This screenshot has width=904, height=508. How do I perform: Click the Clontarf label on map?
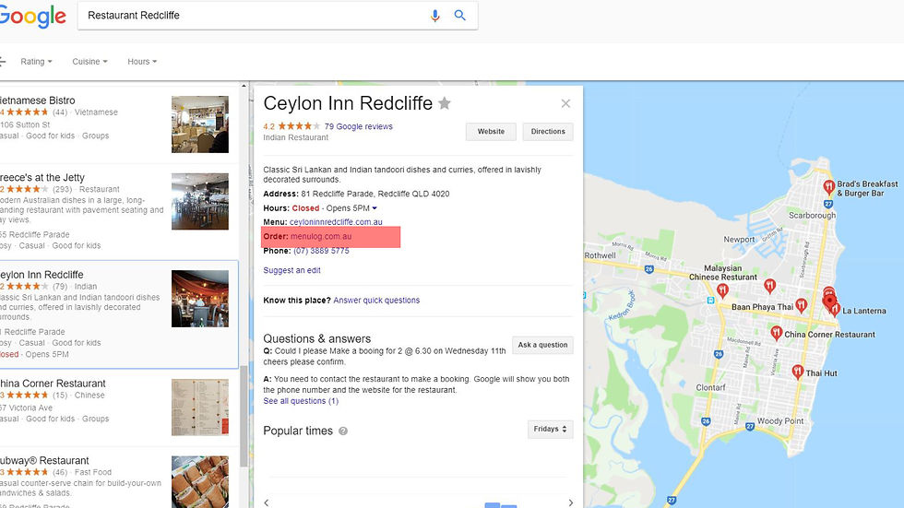click(x=710, y=387)
